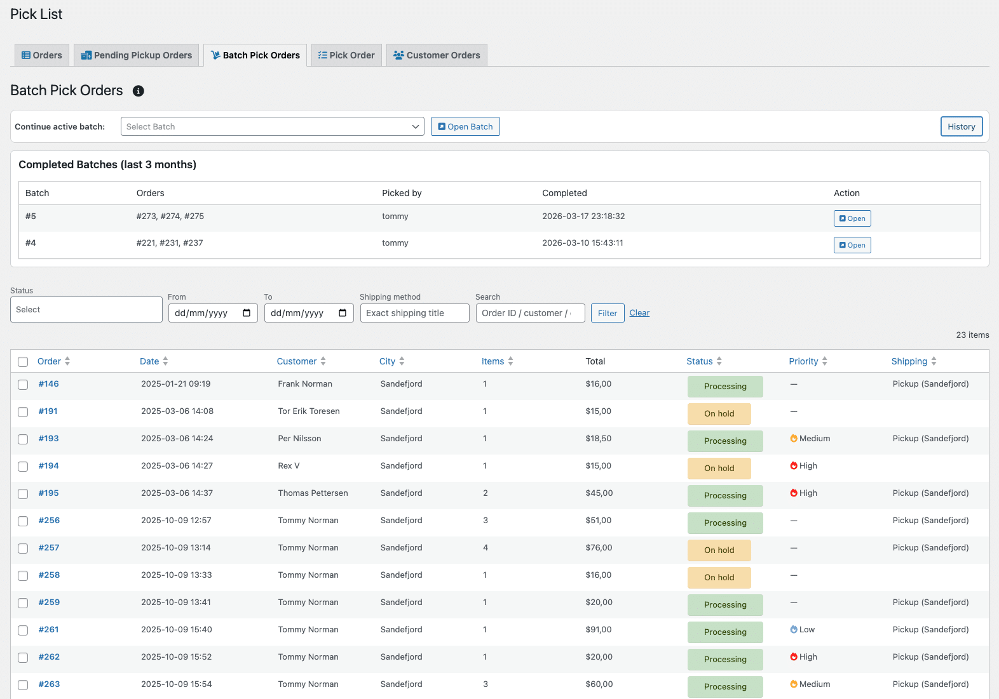Click the Customer column header to sort
The width and height of the screenshot is (999, 699).
tap(296, 361)
